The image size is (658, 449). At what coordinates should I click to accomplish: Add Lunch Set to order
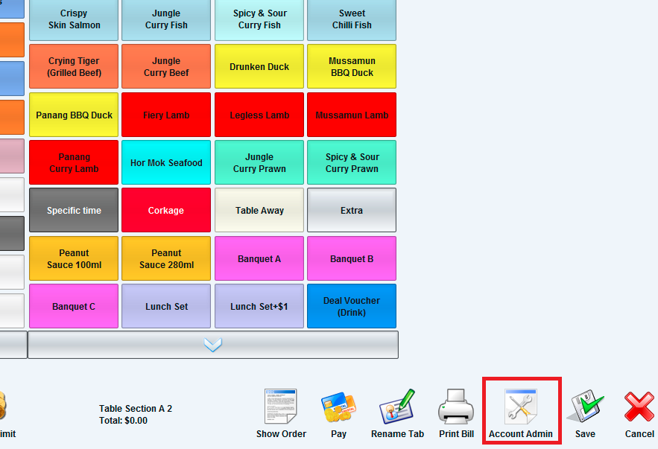[x=166, y=306]
